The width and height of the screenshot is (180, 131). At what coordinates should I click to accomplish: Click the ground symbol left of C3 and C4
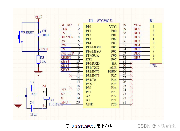[18, 106]
